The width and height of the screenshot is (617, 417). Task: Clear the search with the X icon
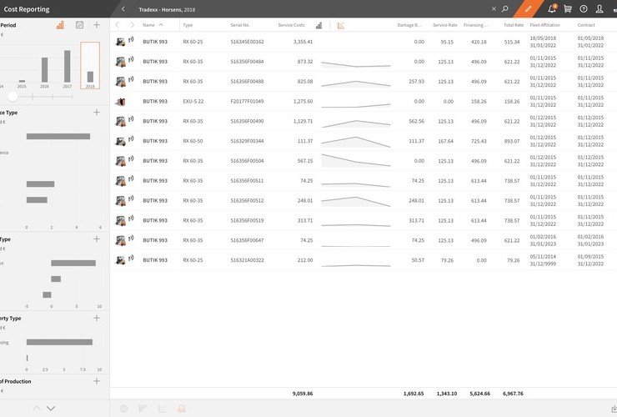pos(493,9)
